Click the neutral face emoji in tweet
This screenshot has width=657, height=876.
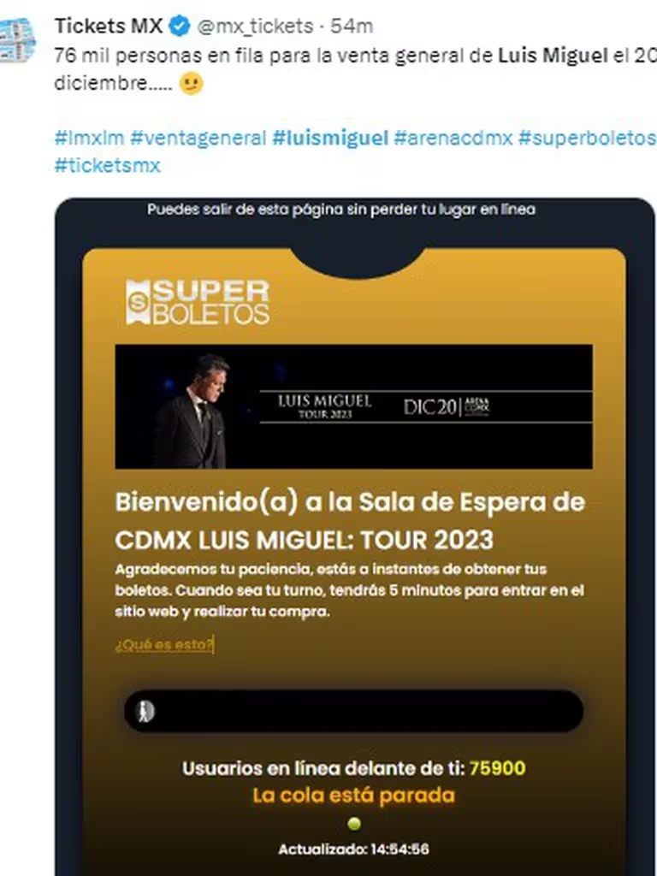tap(191, 83)
